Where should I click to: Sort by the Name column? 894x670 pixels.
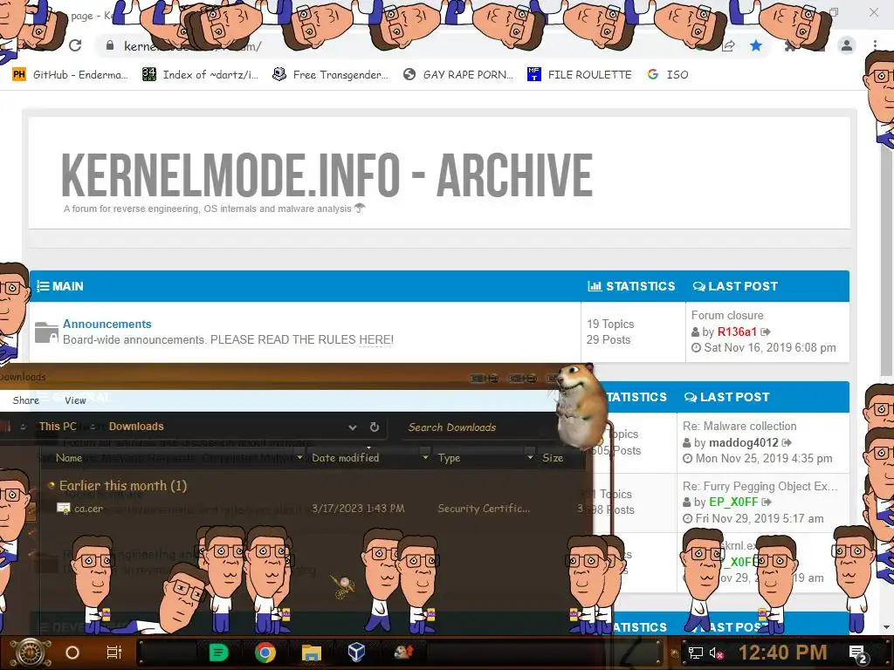(x=69, y=458)
